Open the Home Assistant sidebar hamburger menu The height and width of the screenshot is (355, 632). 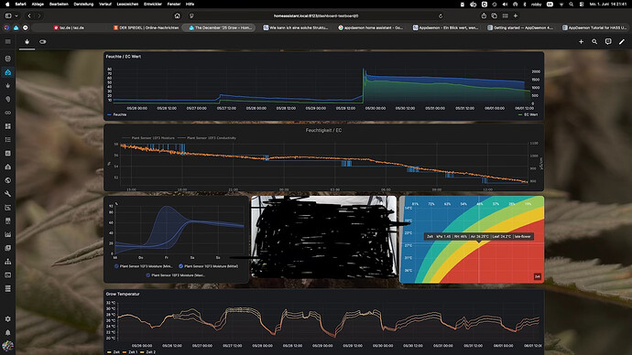pyautogui.click(x=7, y=41)
